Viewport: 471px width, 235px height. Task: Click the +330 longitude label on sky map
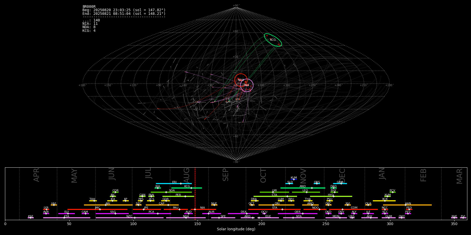coord(261,85)
